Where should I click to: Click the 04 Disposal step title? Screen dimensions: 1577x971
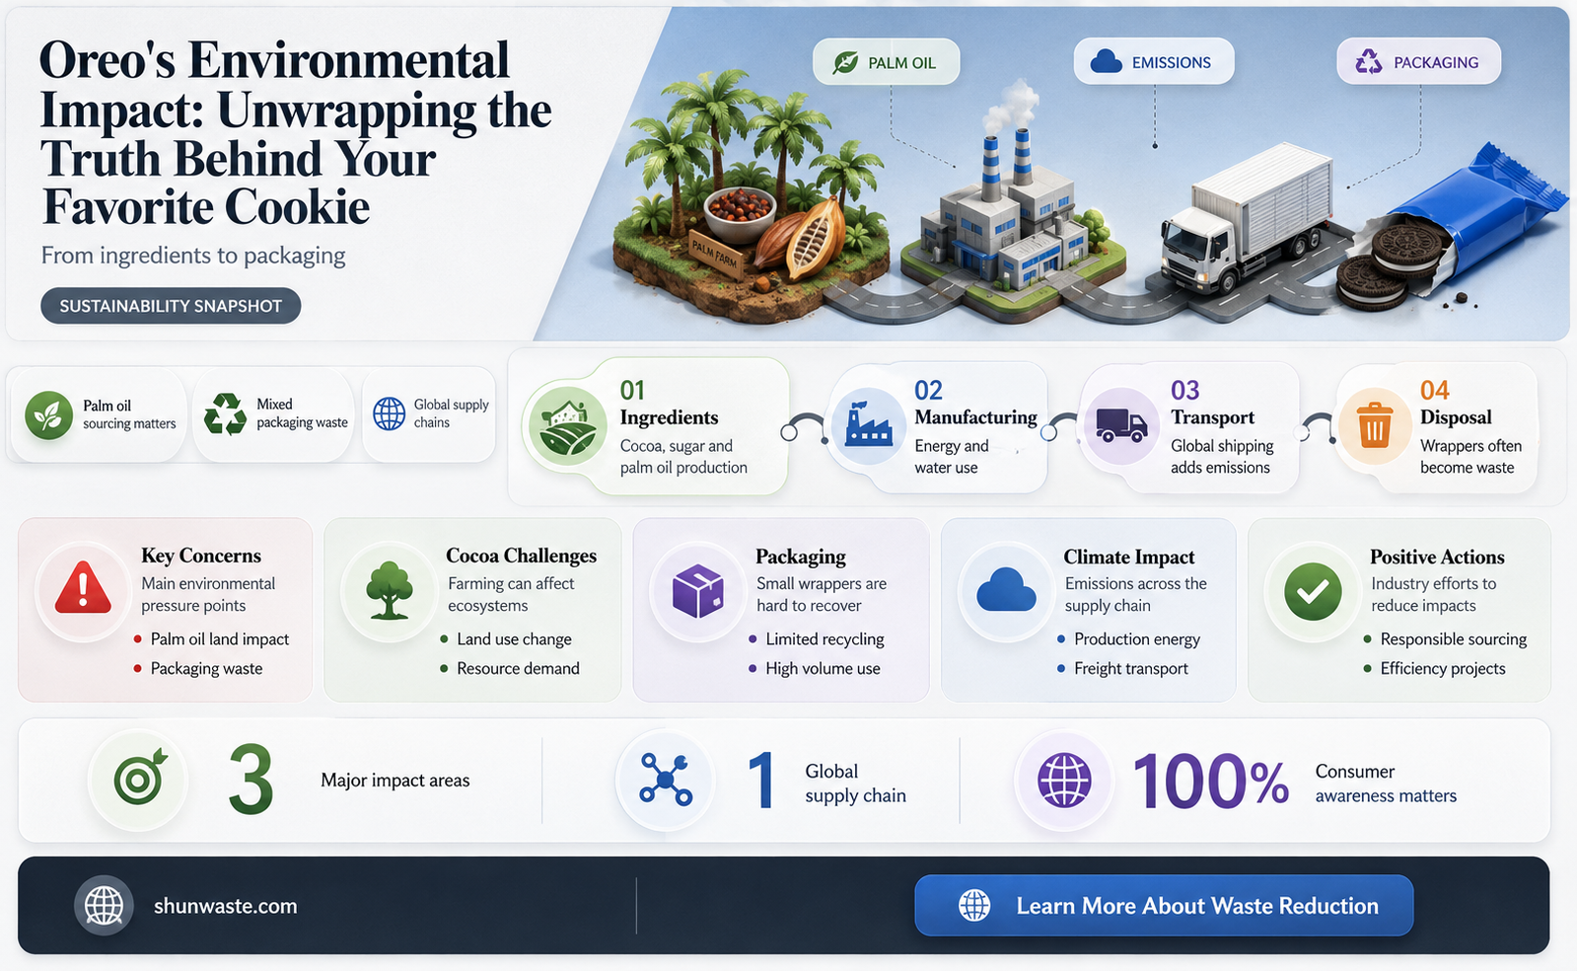tap(1456, 404)
